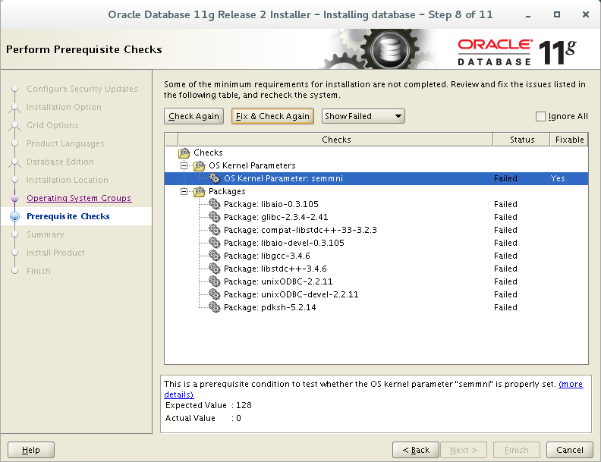Collapse the Packages tree node
Screen dimensions: 601x462
184,191
